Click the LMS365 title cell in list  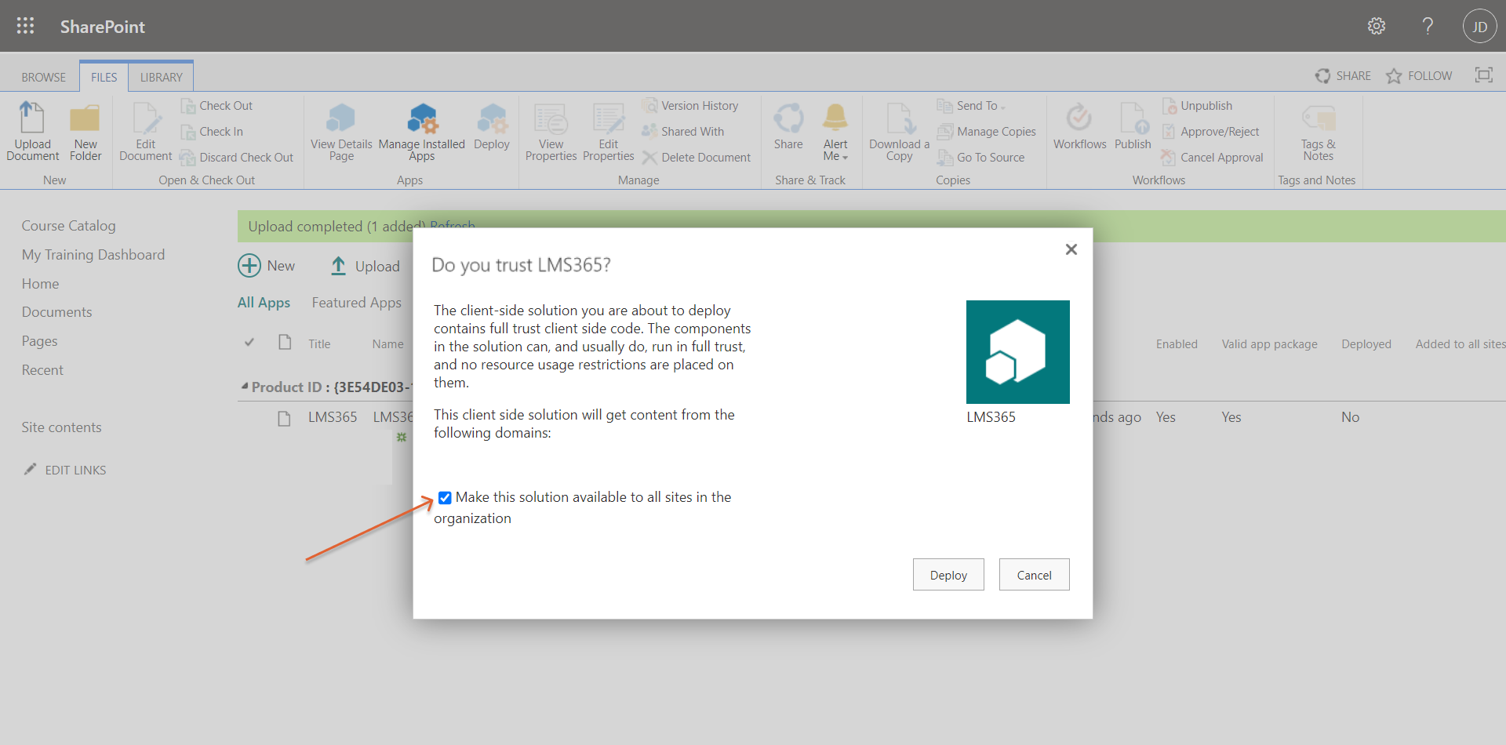333,417
